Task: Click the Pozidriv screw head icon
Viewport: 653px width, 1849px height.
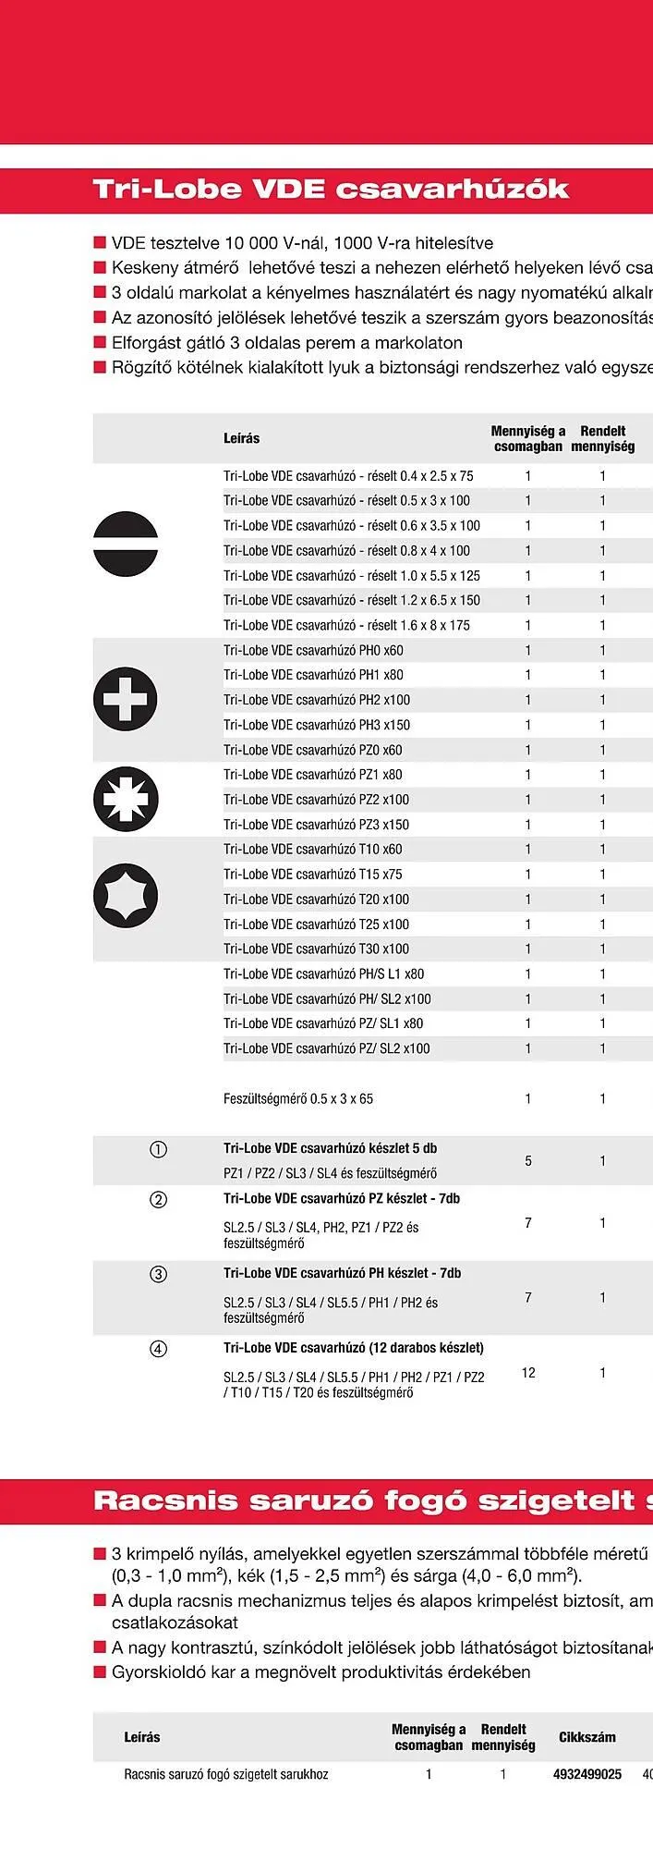Action: click(126, 799)
